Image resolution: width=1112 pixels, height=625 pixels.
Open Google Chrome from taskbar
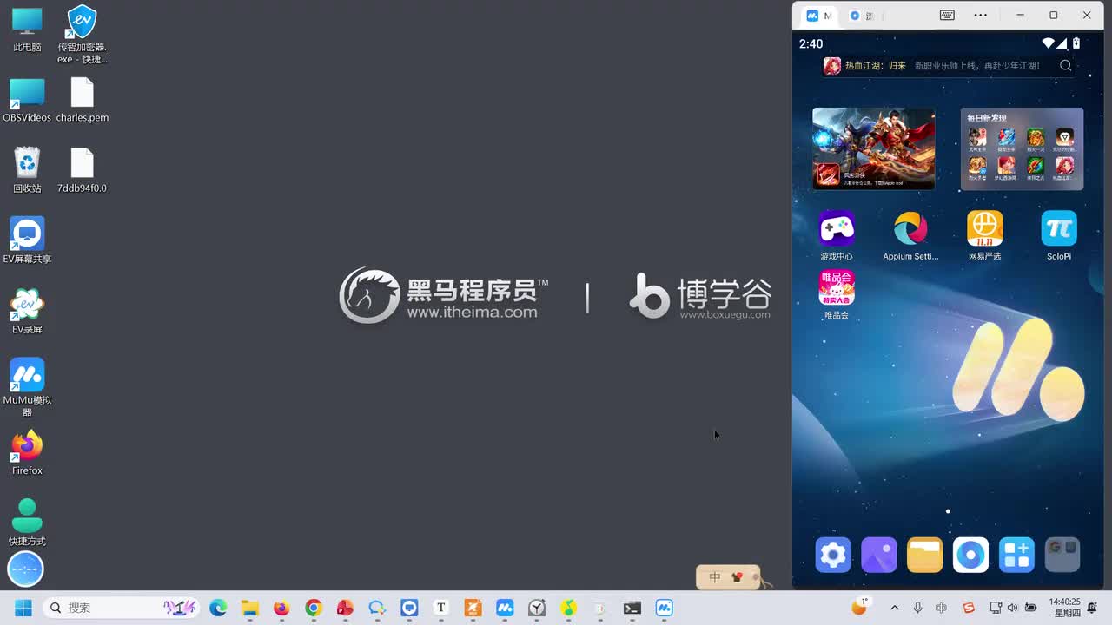point(314,608)
